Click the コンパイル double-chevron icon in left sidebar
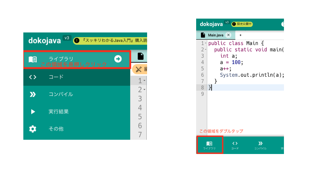 [x=33, y=94]
